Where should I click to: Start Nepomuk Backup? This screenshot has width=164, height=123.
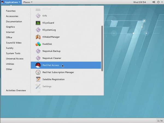(x=51, y=51)
